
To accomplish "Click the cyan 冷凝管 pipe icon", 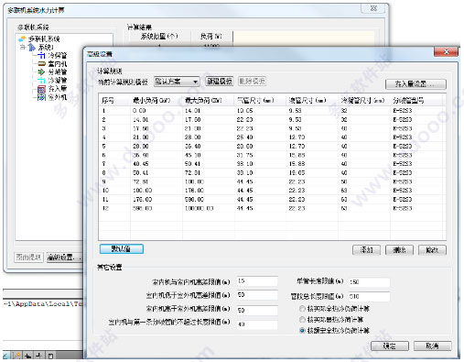I will coord(41,81).
